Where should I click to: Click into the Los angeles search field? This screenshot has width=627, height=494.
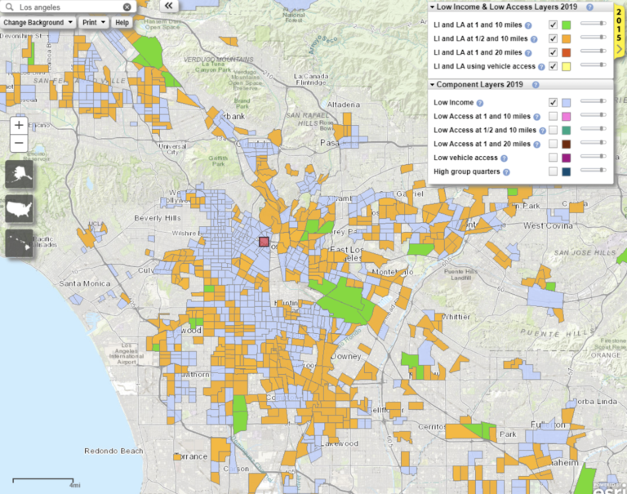point(69,7)
